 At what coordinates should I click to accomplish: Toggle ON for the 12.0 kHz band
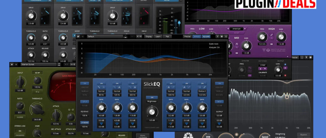[202, 83]
